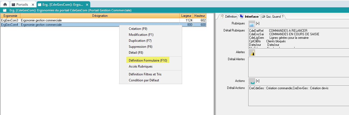This screenshot has width=349, height=115.
Task: Close the Erg. [CdeGesCom] tab
Action: pos(86,5)
